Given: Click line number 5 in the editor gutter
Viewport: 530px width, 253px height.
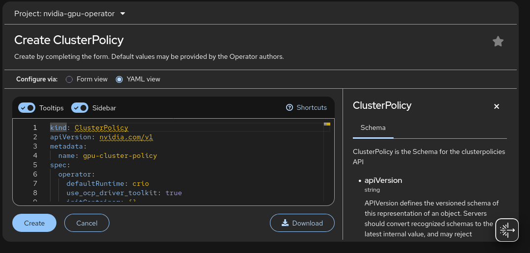Looking at the screenshot, I should point(35,165).
